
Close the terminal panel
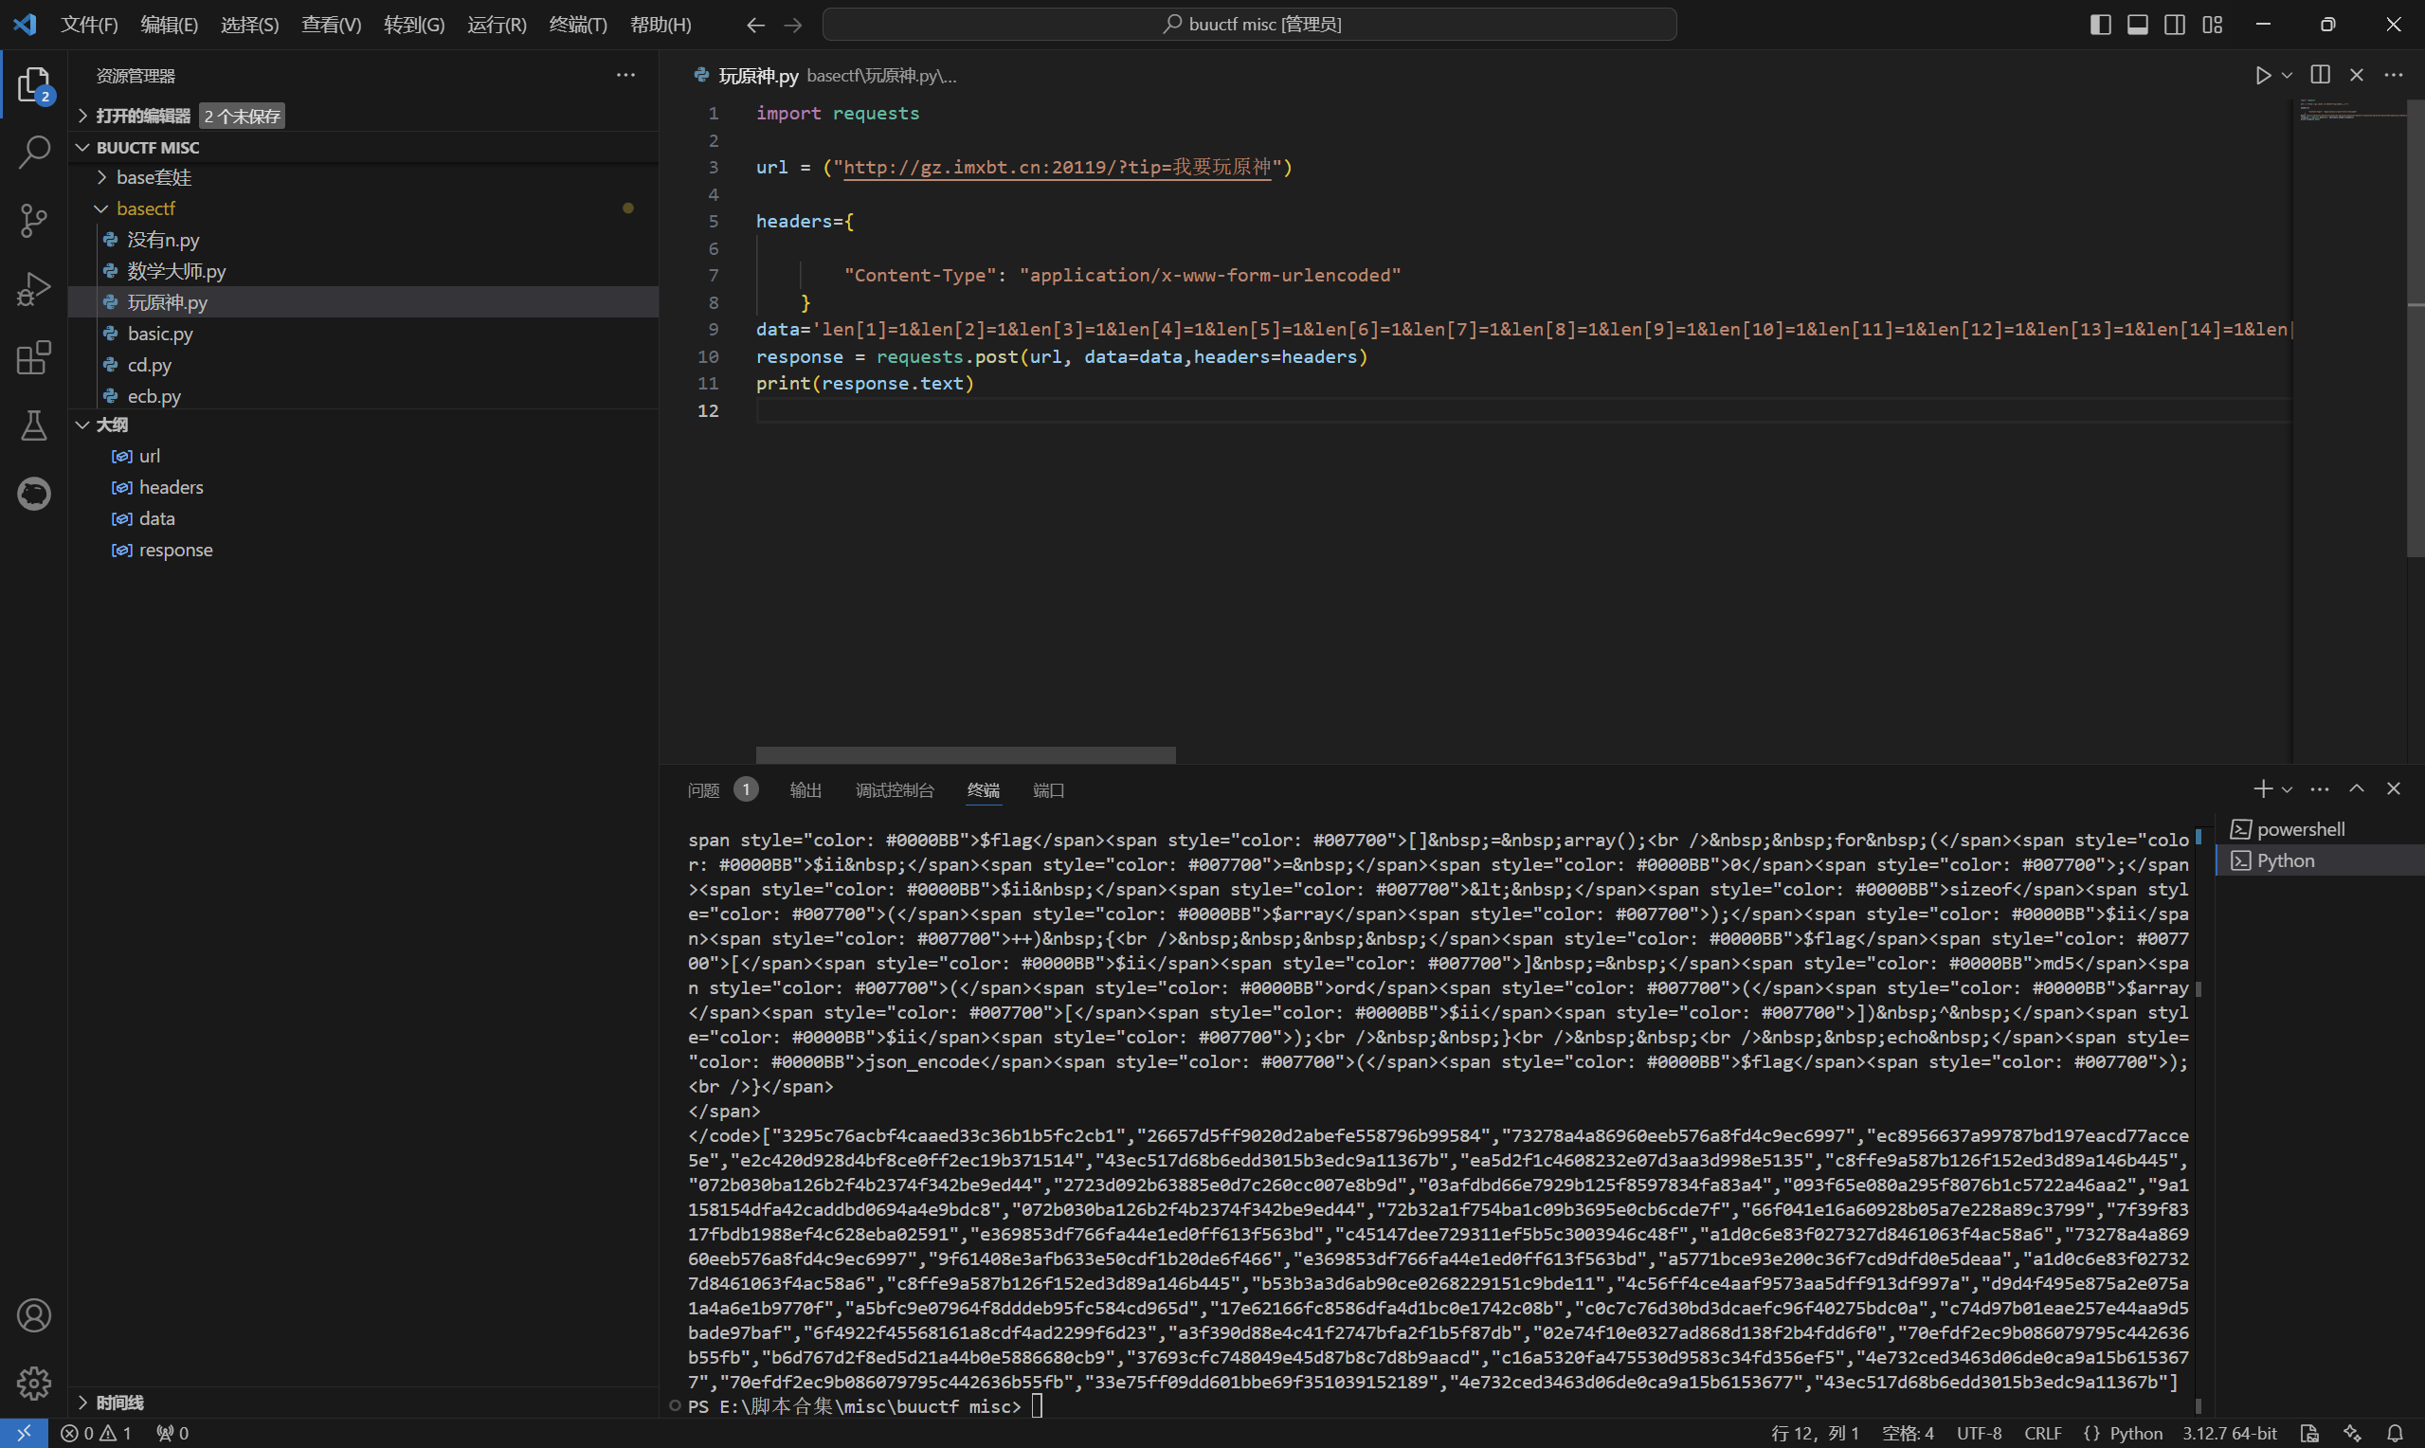[2394, 788]
